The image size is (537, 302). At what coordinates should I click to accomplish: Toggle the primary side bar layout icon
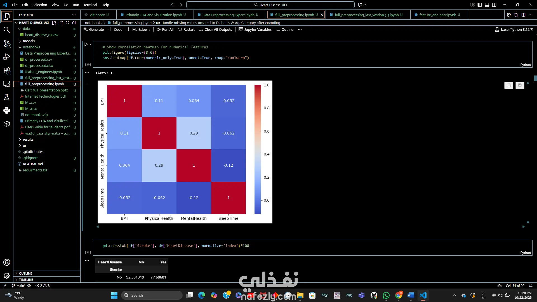click(480, 5)
